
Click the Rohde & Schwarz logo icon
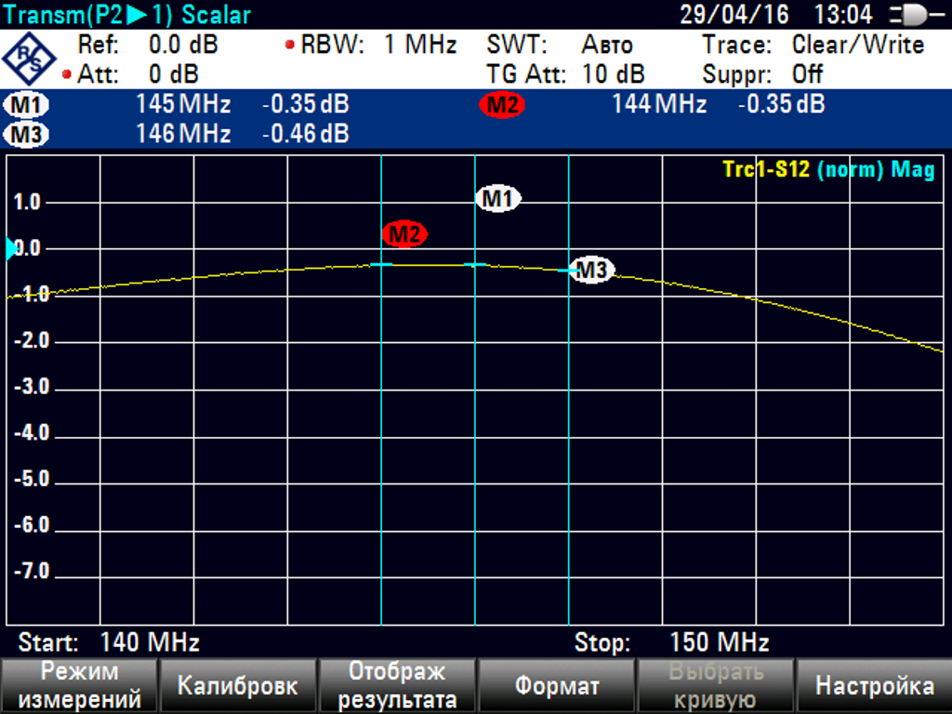[x=29, y=59]
